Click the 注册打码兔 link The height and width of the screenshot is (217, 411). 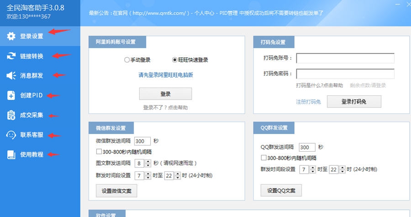pyautogui.click(x=308, y=102)
